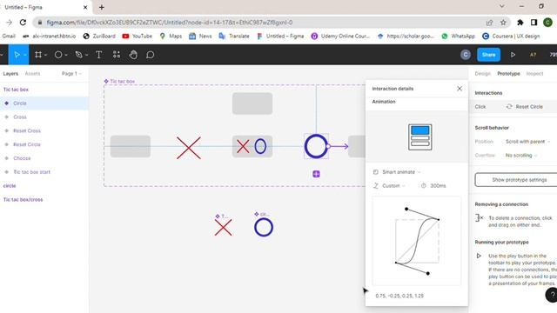Open the browser extensions puzzle icon
Viewport: 557px width, 313px height.
520,23
